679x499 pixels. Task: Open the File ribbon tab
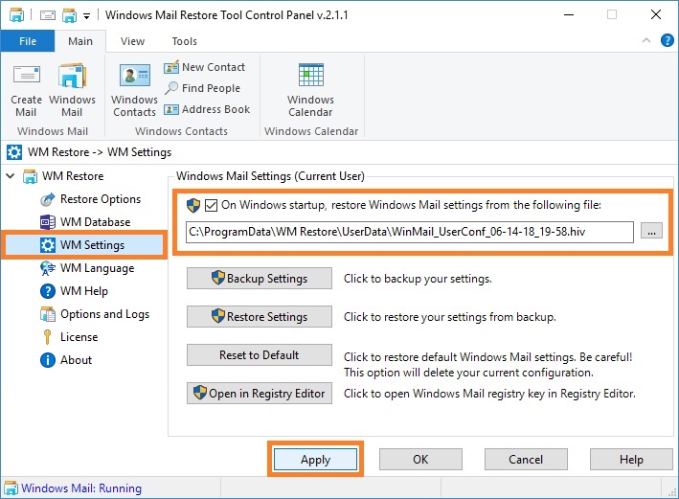[x=28, y=41]
